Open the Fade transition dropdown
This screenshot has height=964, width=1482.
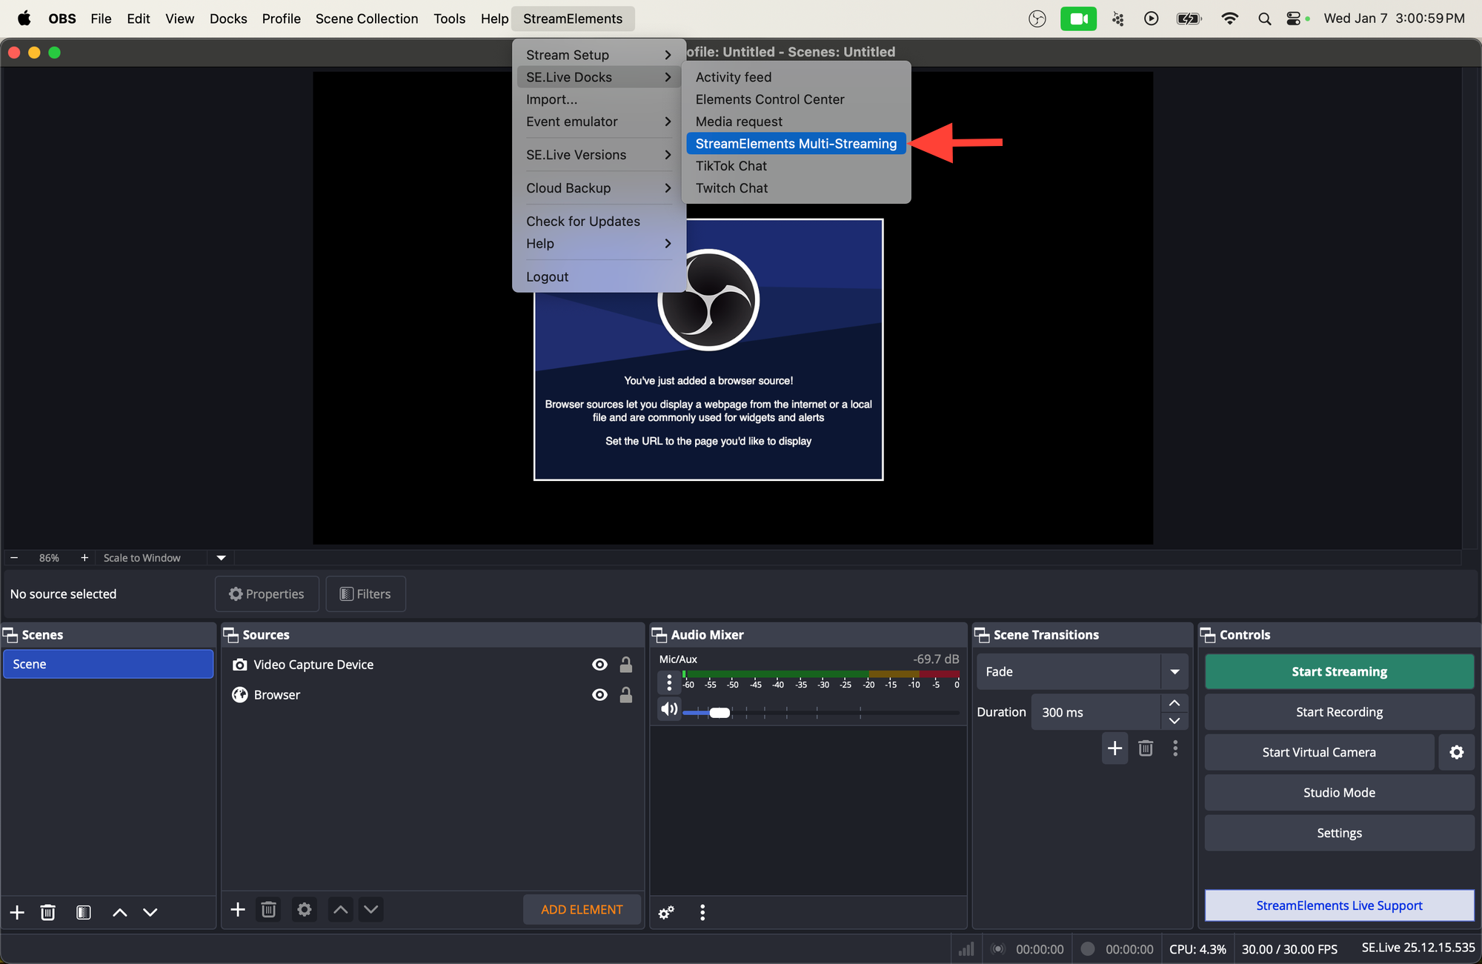1174,672
